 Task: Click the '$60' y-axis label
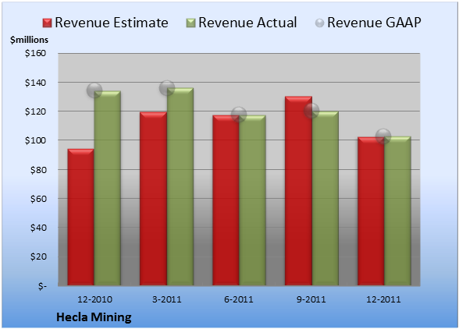pos(38,199)
